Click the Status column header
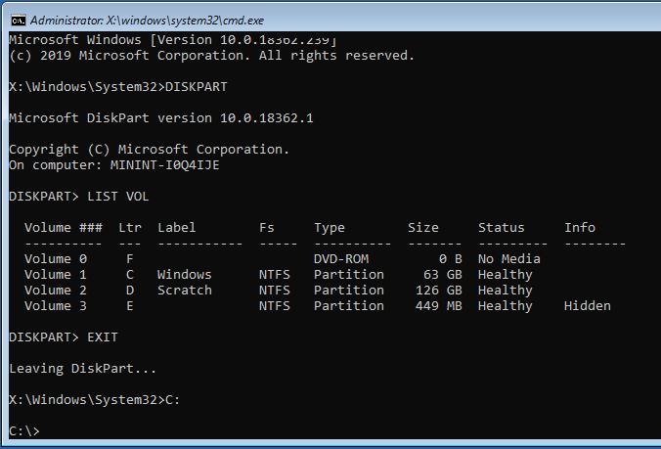Viewport: 661px width, 449px height. 501,228
